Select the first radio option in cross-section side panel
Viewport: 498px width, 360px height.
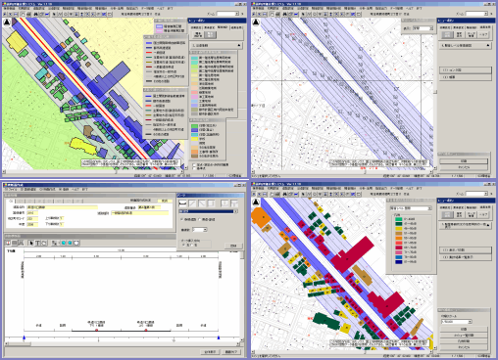[182, 219]
